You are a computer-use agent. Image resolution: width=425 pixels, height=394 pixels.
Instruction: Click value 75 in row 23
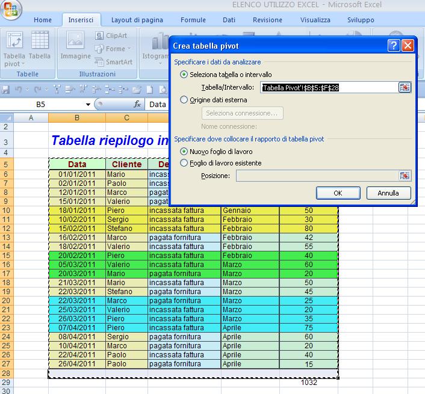309,328
